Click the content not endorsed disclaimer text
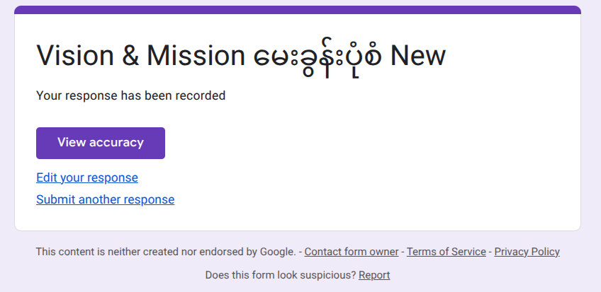 coord(166,252)
